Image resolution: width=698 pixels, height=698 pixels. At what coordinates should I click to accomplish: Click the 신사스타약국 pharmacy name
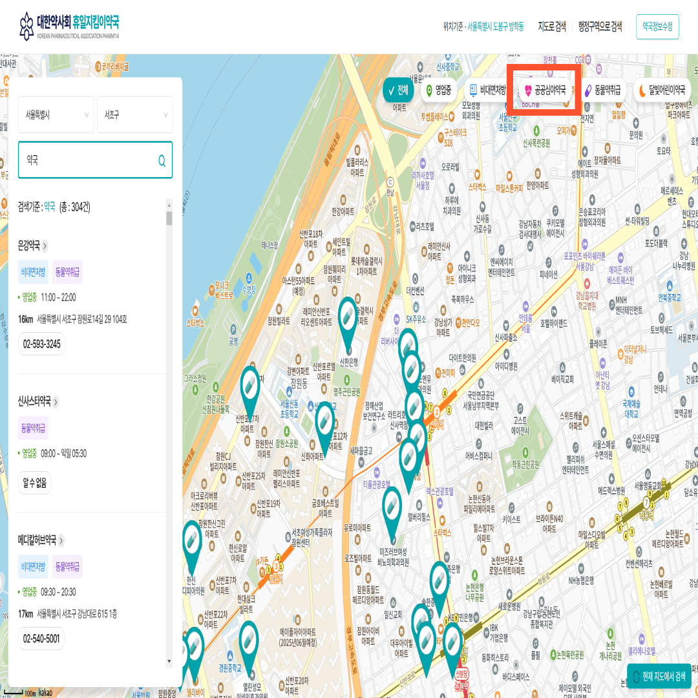pyautogui.click(x=34, y=402)
